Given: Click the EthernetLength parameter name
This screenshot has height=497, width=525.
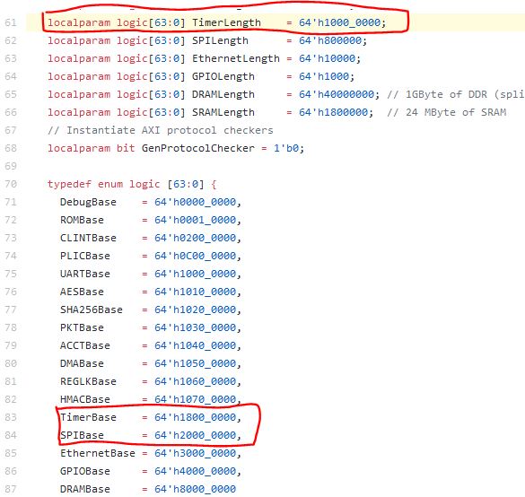Looking at the screenshot, I should pyautogui.click(x=236, y=58).
